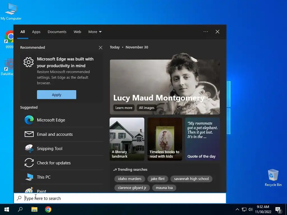This screenshot has width=287, height=215.
Task: Click the network icon in system tray
Action: (x=244, y=209)
